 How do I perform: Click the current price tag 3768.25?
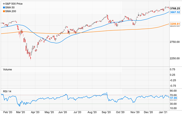click(x=175, y=8)
